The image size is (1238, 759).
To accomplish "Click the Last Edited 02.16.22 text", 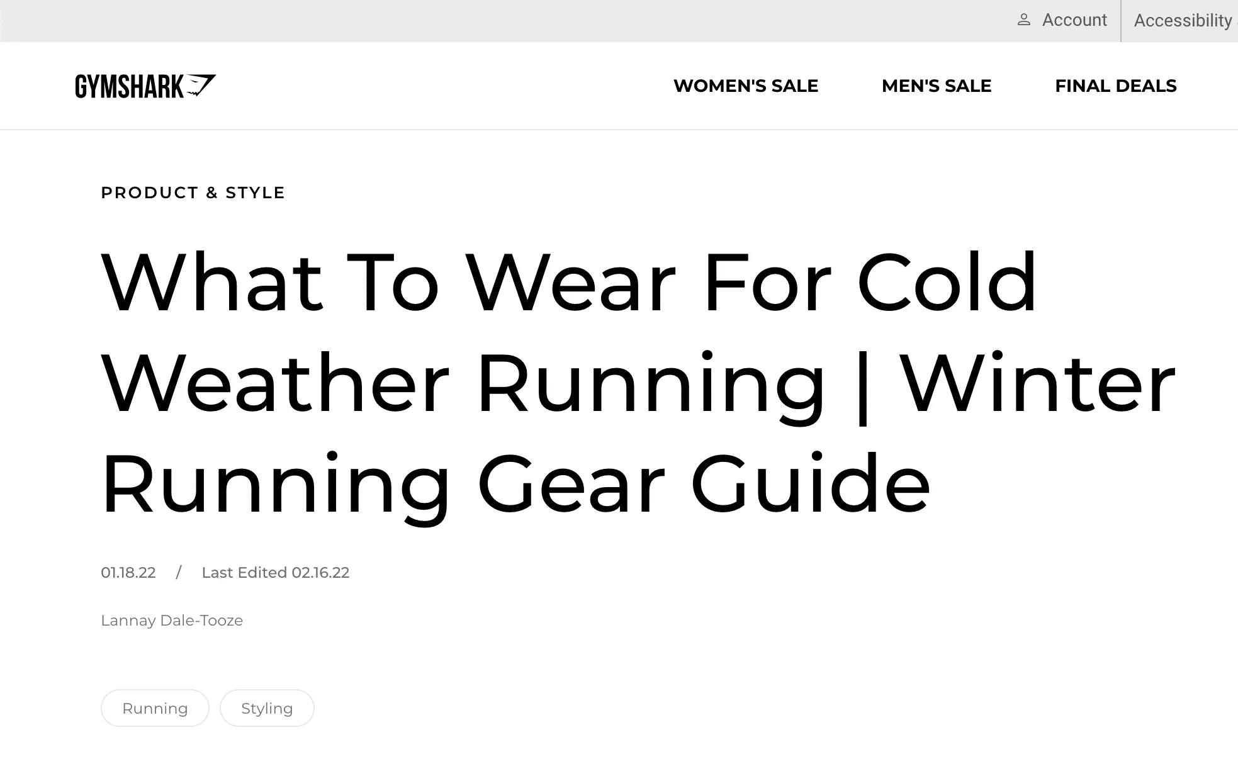I will (x=275, y=573).
